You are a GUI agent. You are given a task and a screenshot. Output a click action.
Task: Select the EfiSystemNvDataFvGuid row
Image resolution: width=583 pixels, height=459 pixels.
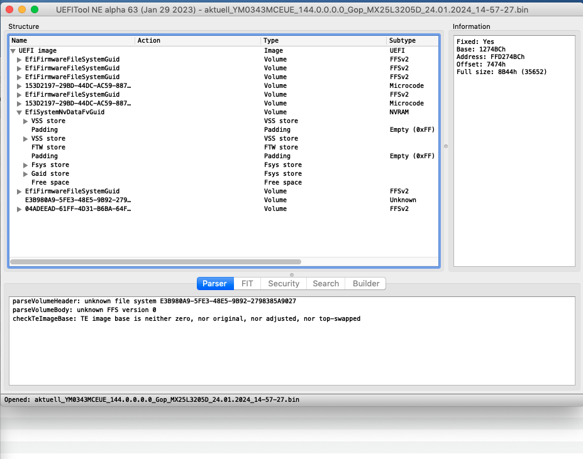coord(224,112)
